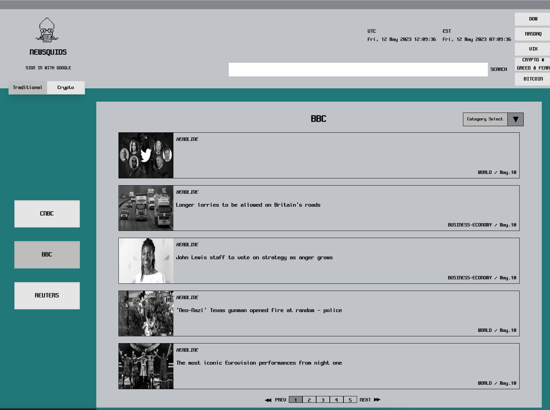550x410 pixels.
Task: Open the BITCOIN market panel
Action: [532, 79]
